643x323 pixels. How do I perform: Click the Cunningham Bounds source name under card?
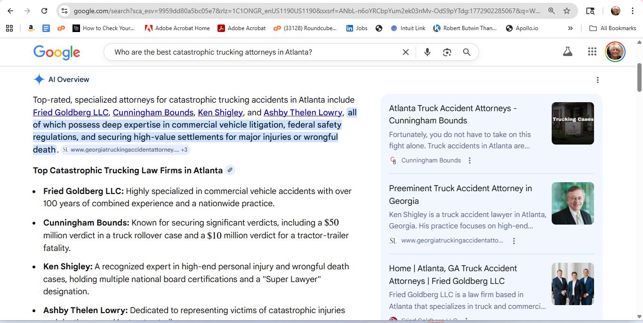[x=431, y=161]
